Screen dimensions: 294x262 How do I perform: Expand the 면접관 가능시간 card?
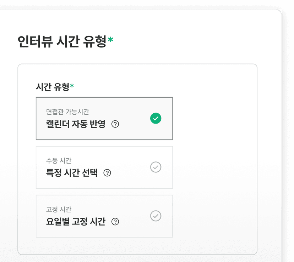[104, 118]
